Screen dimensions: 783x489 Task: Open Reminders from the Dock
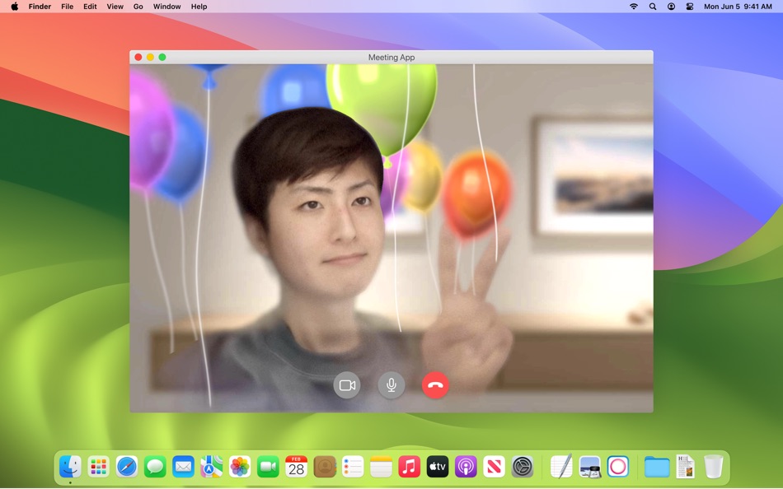[351, 467]
